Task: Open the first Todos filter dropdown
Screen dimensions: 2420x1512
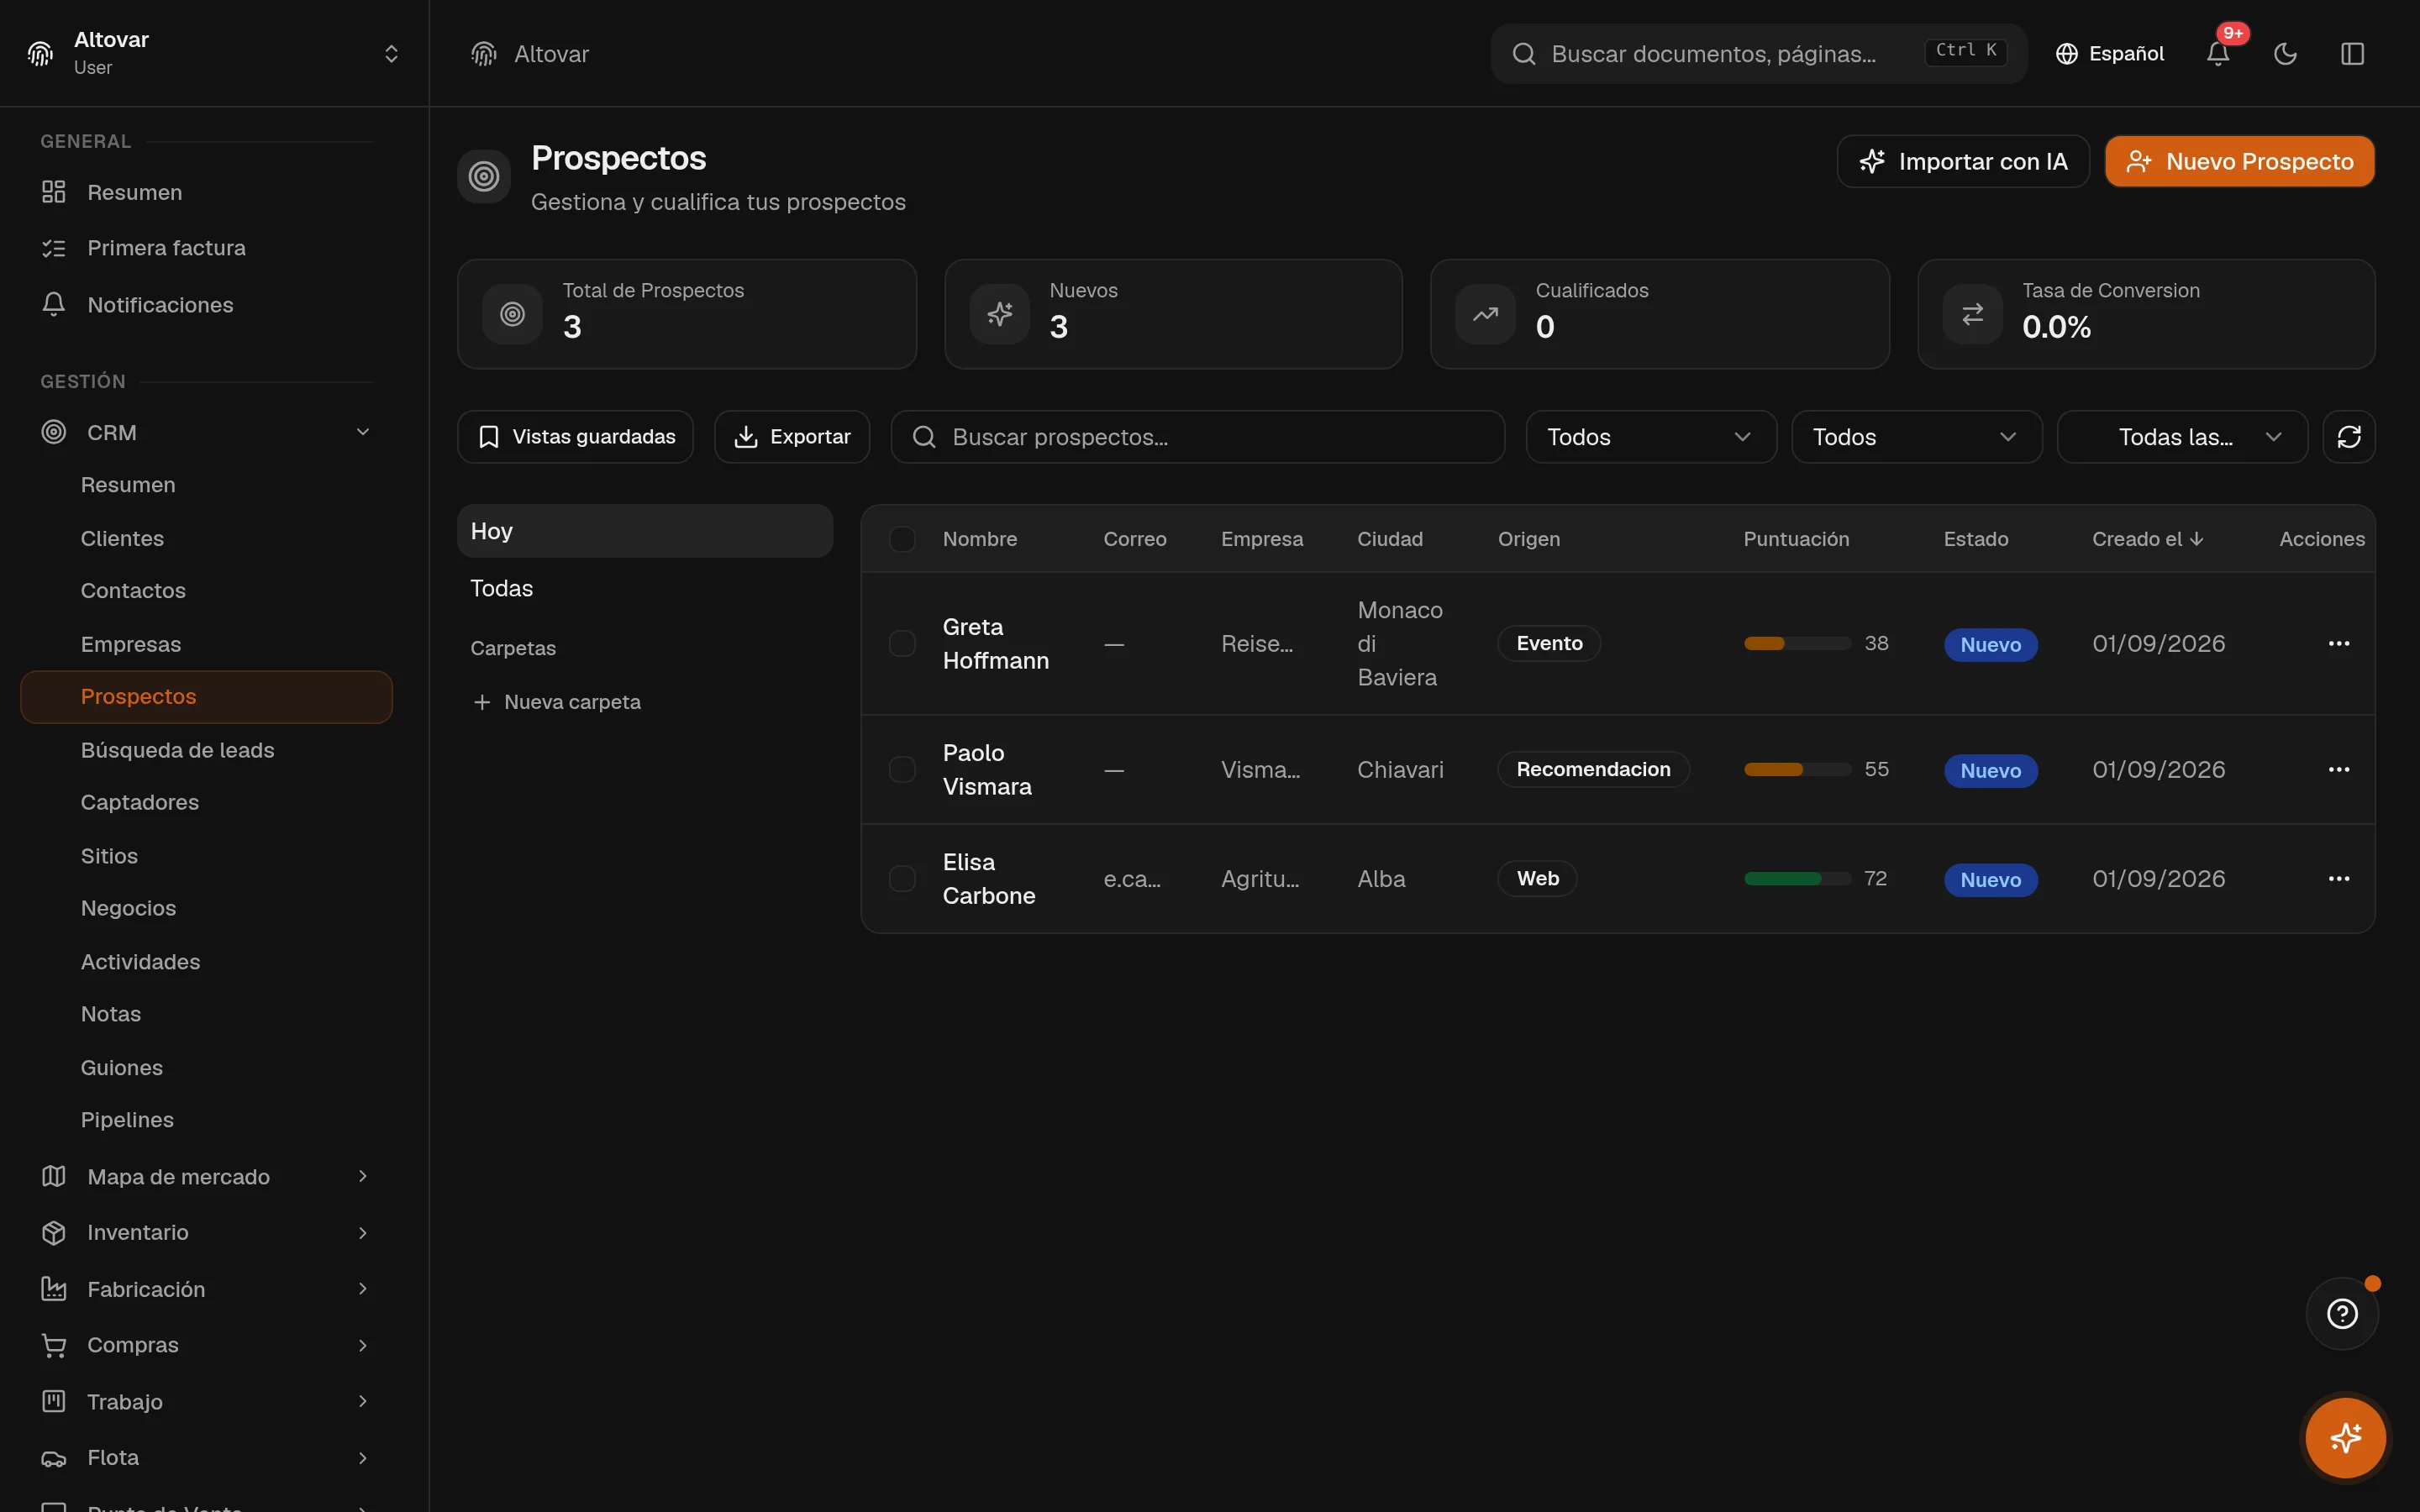Action: 1651,437
